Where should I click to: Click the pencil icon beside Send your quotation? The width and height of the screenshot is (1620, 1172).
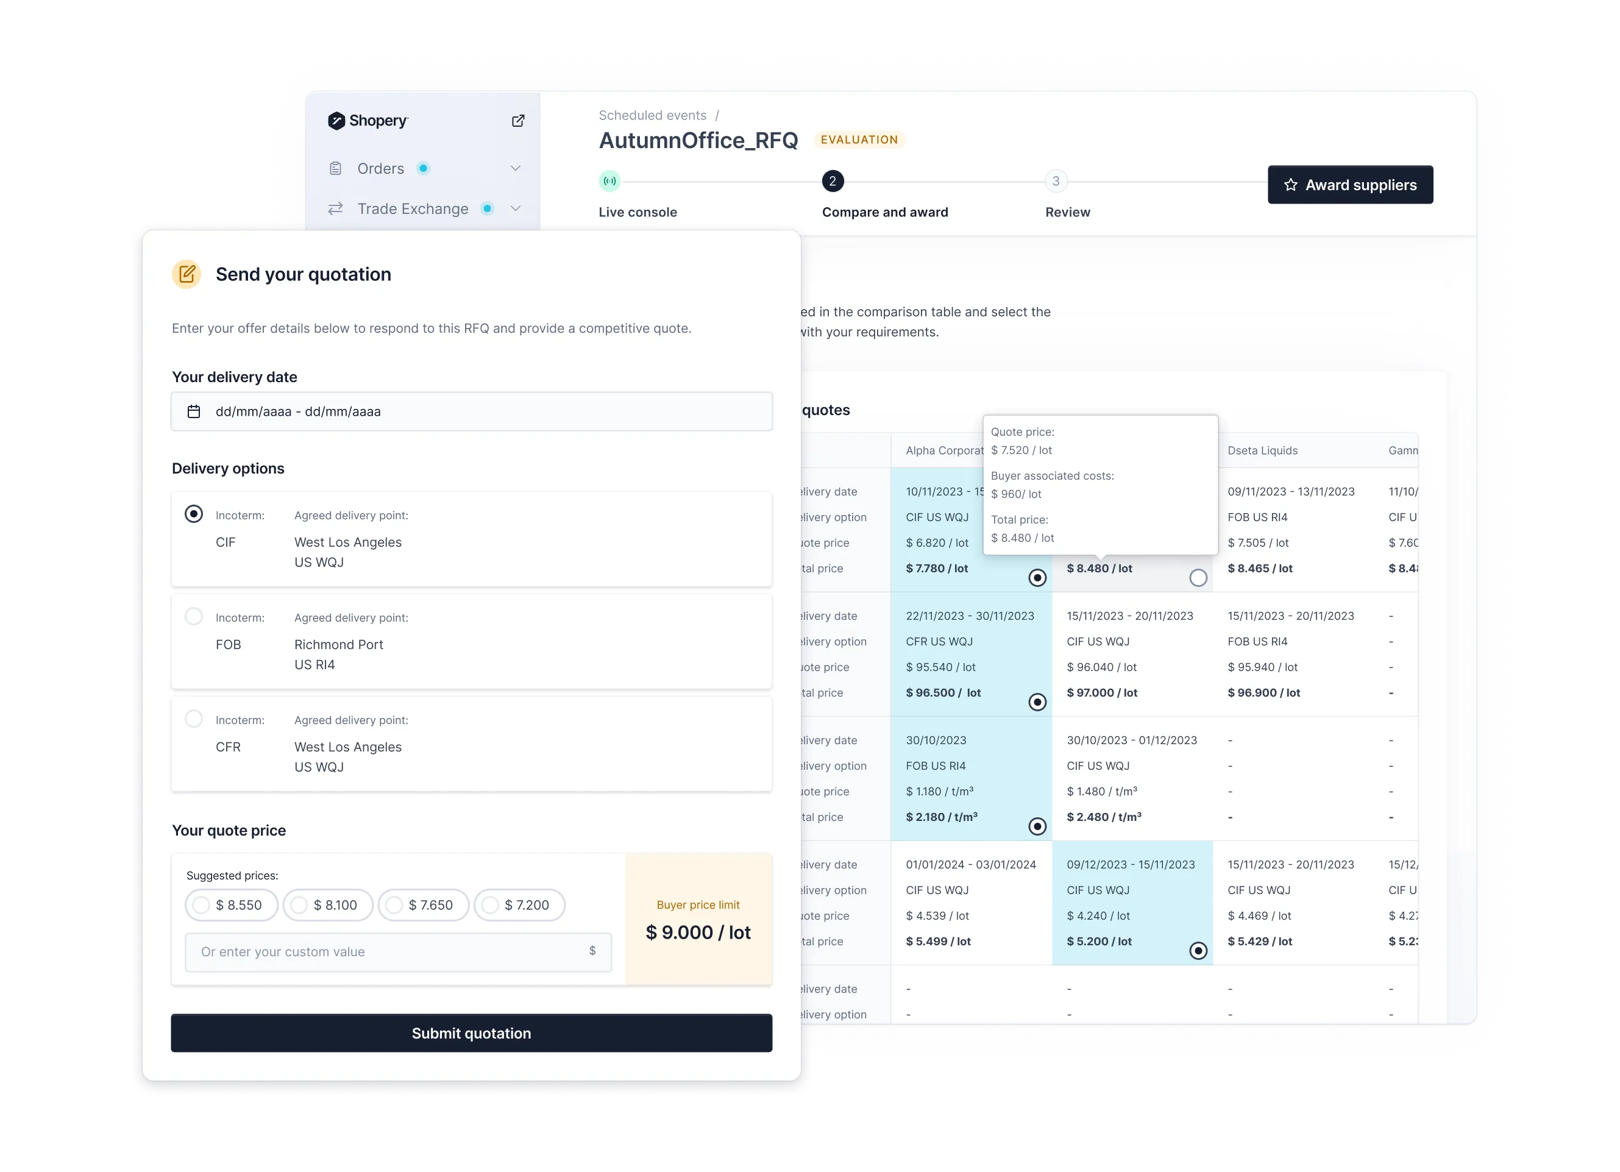point(187,274)
